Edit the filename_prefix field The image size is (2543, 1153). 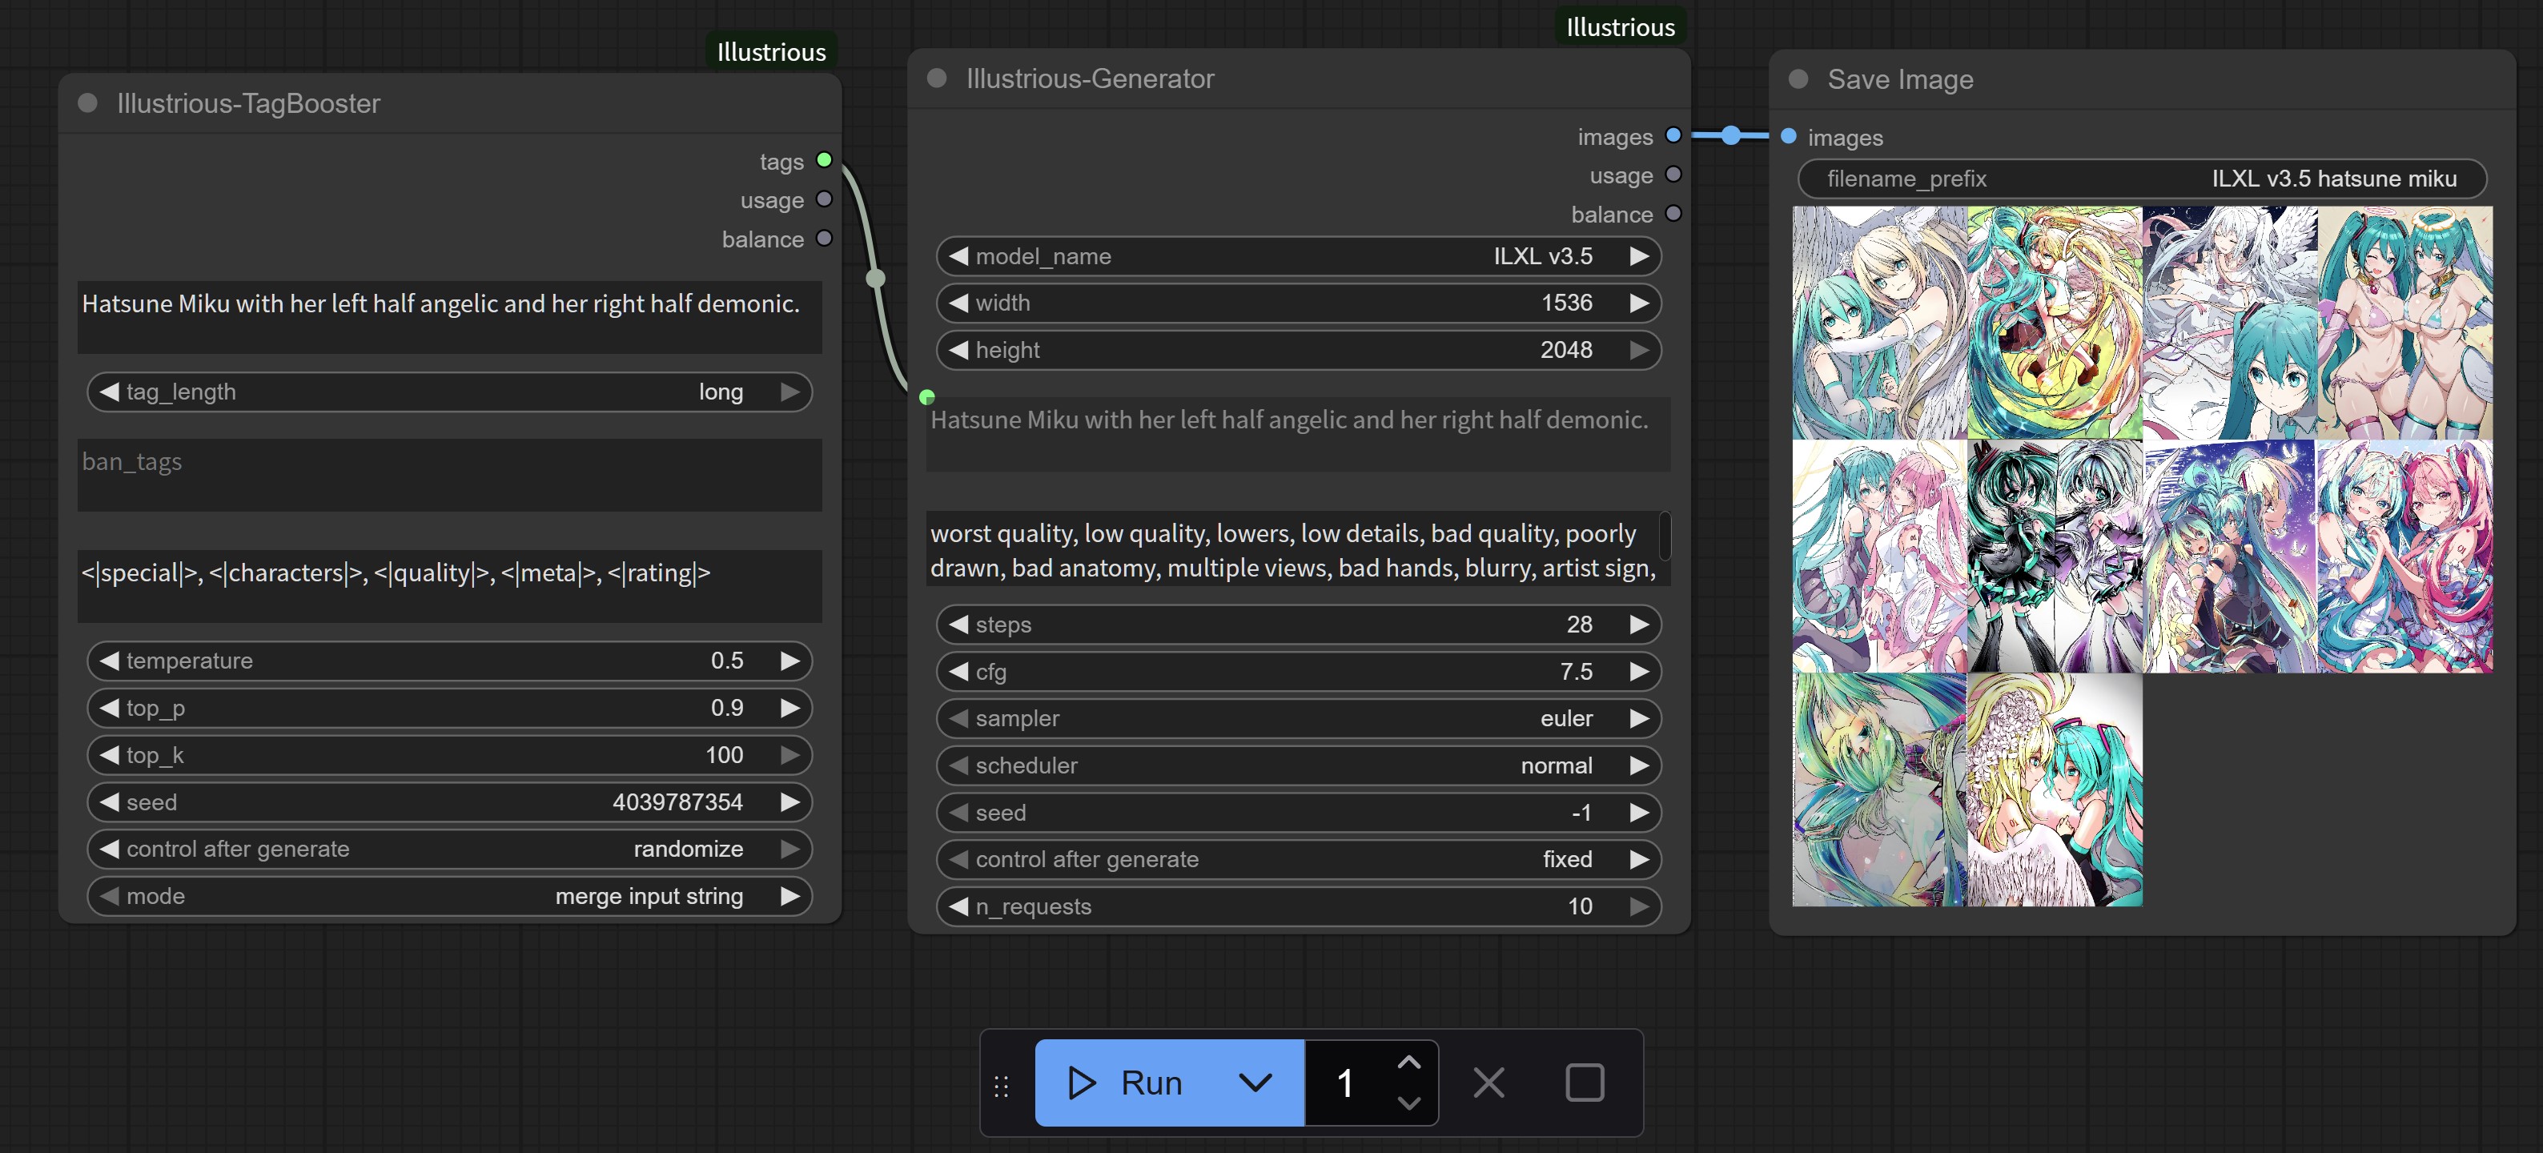tap(2141, 179)
